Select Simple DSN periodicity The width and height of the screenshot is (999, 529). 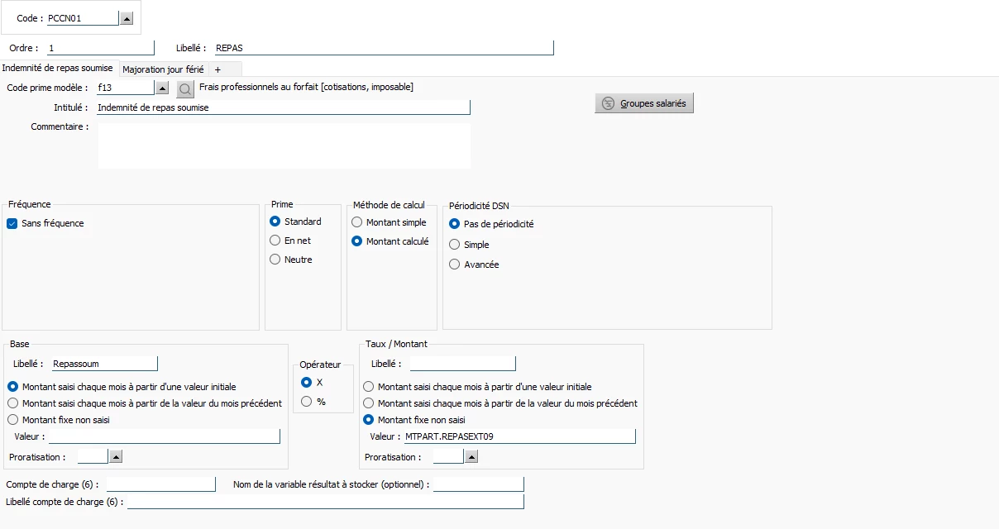[454, 245]
